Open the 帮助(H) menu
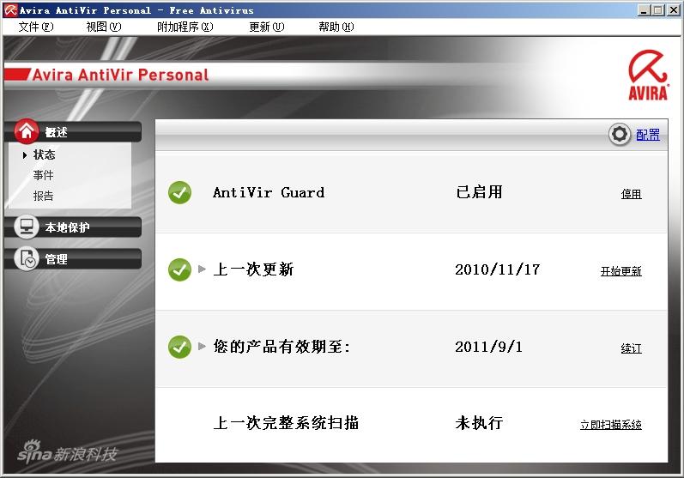The height and width of the screenshot is (478, 684). click(336, 27)
